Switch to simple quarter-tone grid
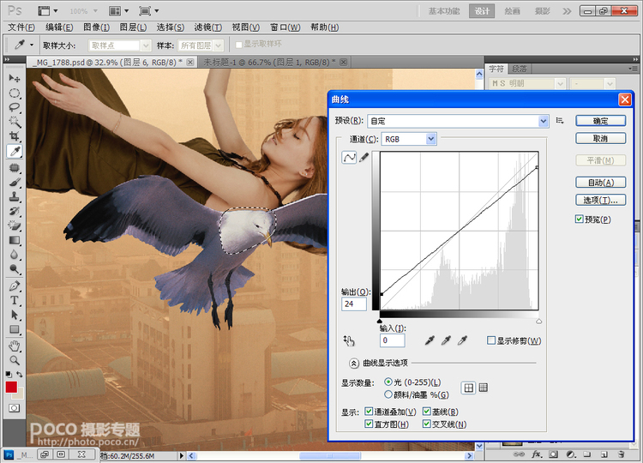Image resolution: width=643 pixels, height=463 pixels. [x=468, y=388]
